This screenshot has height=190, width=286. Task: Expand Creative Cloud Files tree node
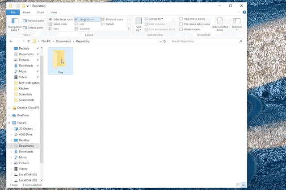9,108
